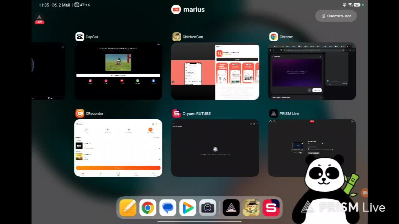This screenshot has height=224, width=399.
Task: Tap the red LIVE badge beside marius
Action: (x=176, y=9)
